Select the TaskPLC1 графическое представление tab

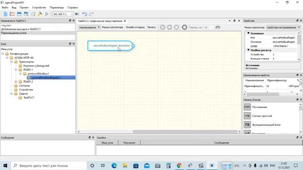pos(100,21)
